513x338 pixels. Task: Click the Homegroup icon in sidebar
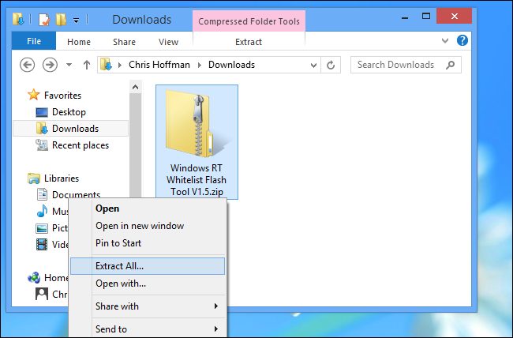pyautogui.click(x=34, y=278)
